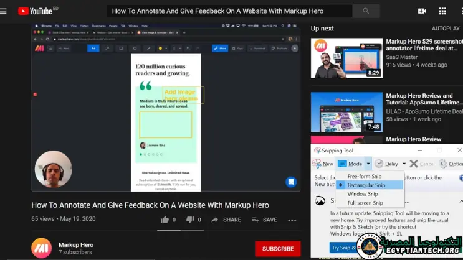Pick Window Snip in the Mode menu

pos(363,194)
